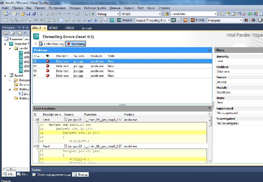This screenshot has width=263, height=182.
Task: Filter by Severity Error value
Action: (x=220, y=61)
